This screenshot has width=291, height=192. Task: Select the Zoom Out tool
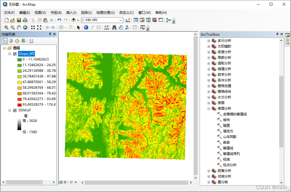pos(12,27)
